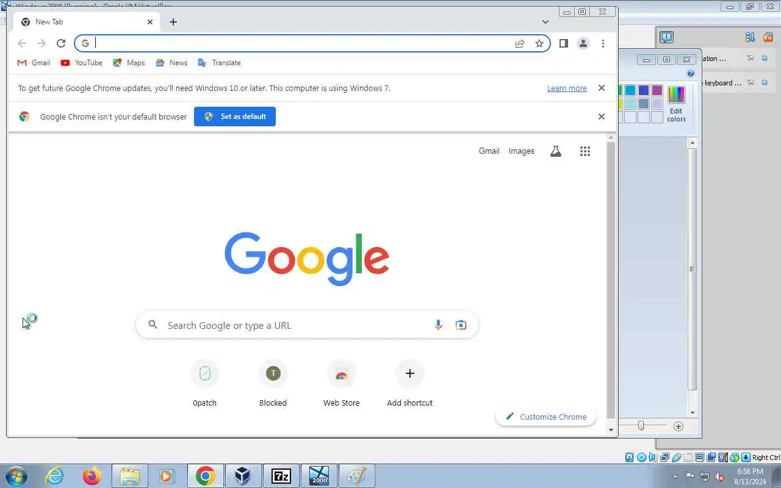The image size is (781, 488).
Task: Open a new tab with plus button
Action: click(x=173, y=22)
